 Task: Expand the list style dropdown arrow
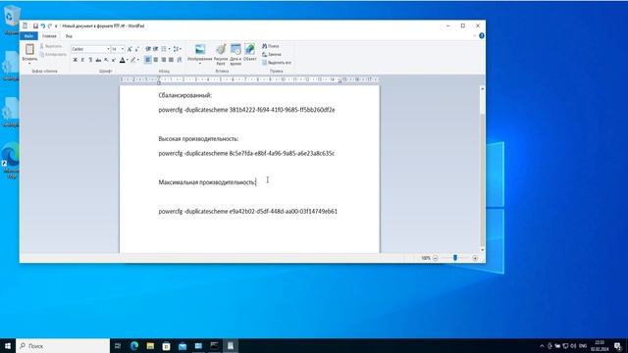point(169,49)
